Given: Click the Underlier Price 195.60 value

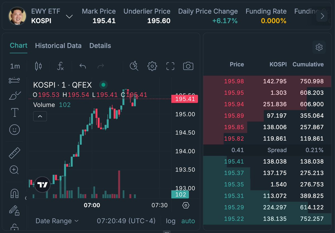Looking at the screenshot, I should coord(159,21).
